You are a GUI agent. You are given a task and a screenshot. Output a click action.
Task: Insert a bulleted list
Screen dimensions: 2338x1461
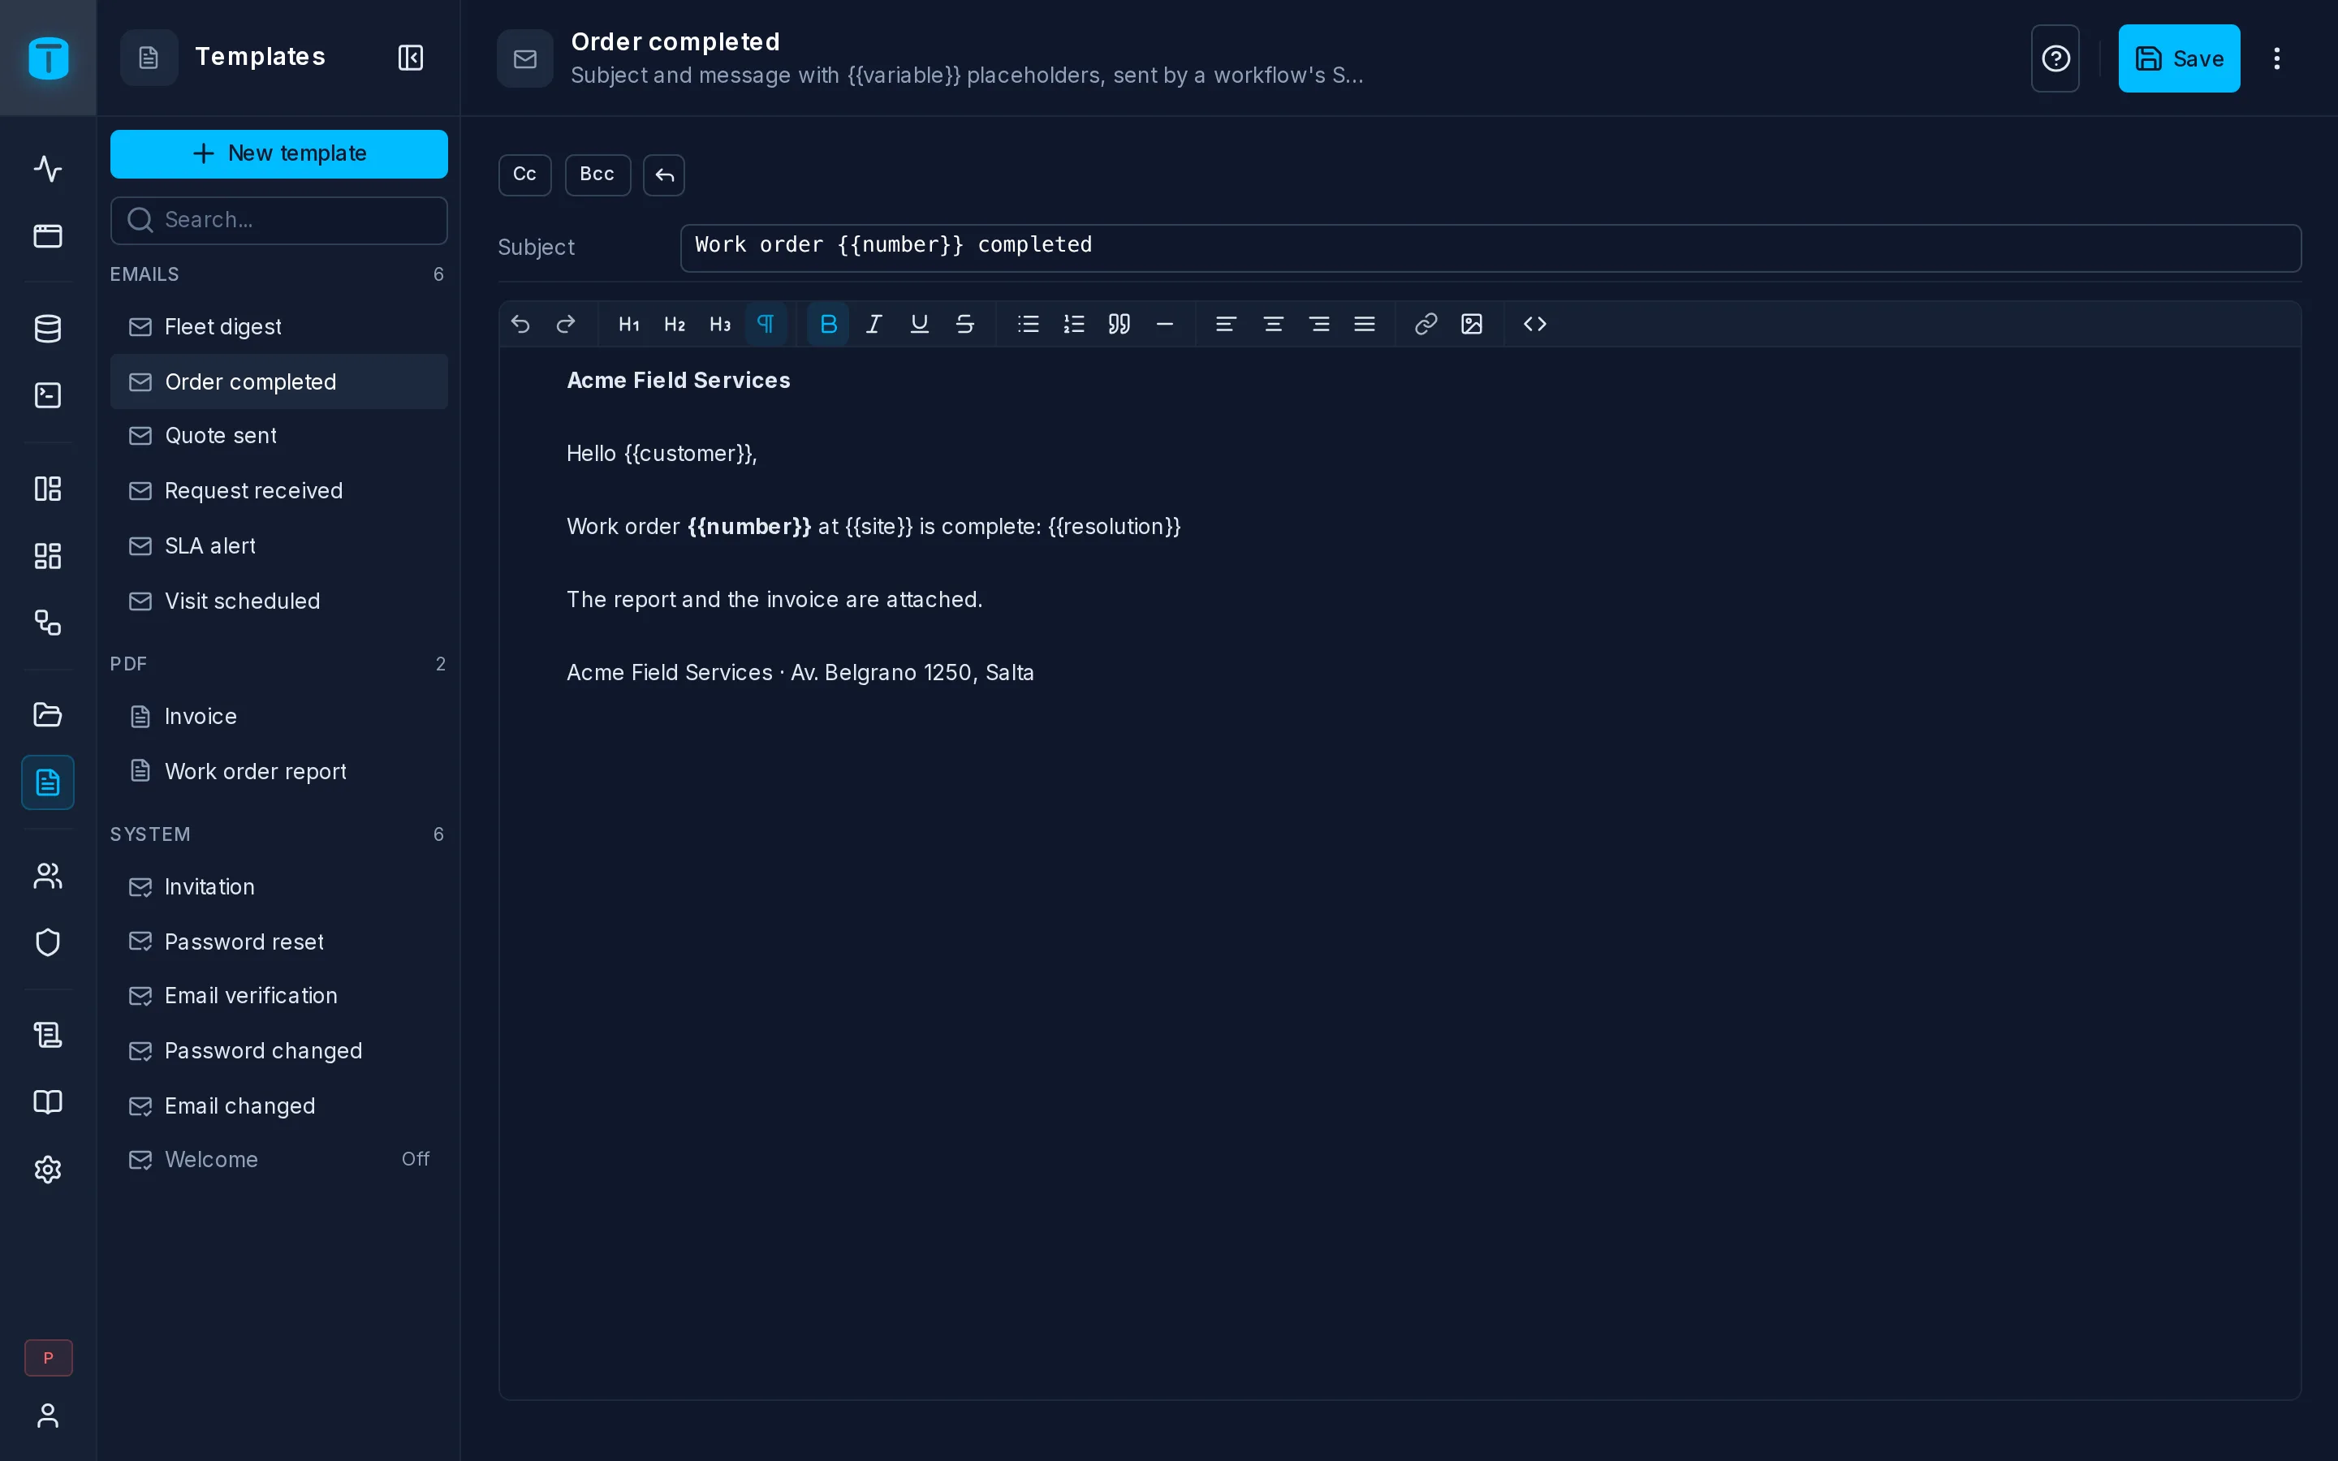click(x=1028, y=324)
